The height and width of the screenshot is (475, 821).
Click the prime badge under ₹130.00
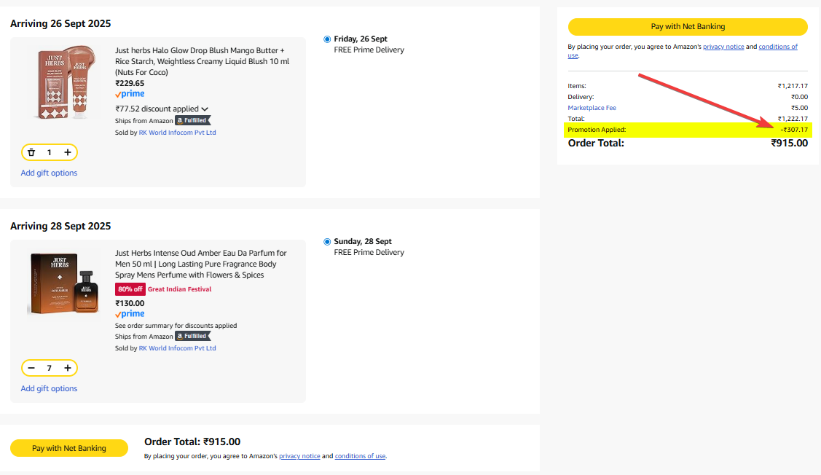(130, 314)
